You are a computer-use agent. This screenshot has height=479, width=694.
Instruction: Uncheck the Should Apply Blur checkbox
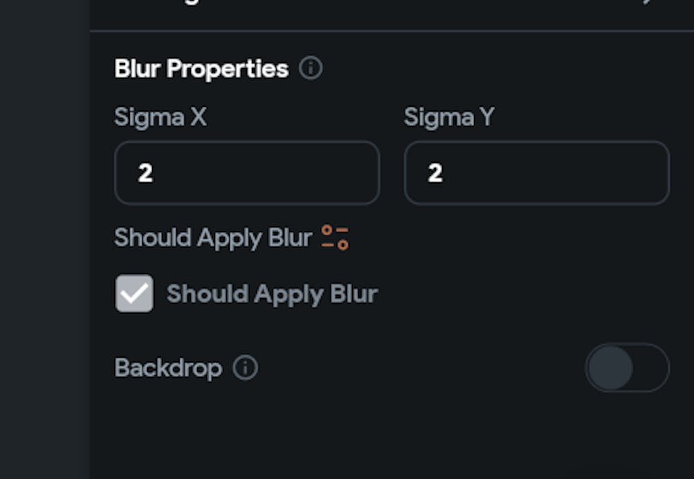click(134, 294)
